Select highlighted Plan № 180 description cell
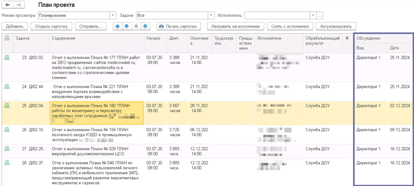 97,113
